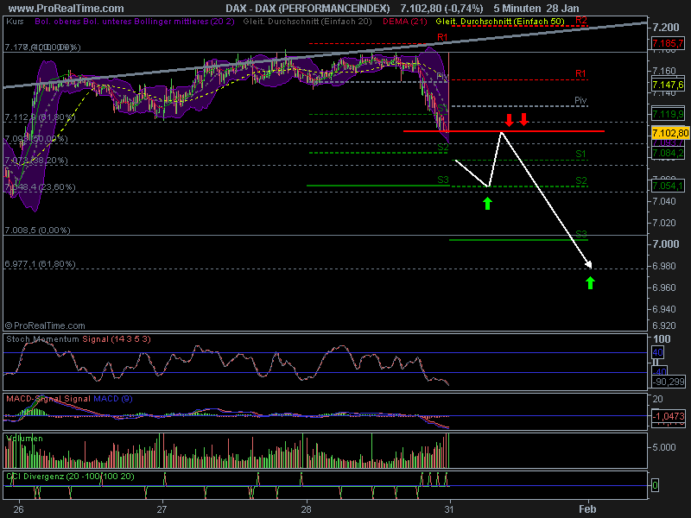The width and height of the screenshot is (691, 518).
Task: Select the Kurs label
Action: tap(15, 23)
